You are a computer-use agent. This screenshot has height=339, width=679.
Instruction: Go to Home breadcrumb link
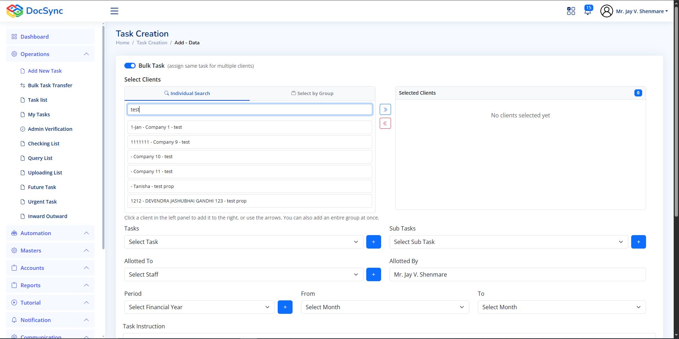click(x=123, y=43)
